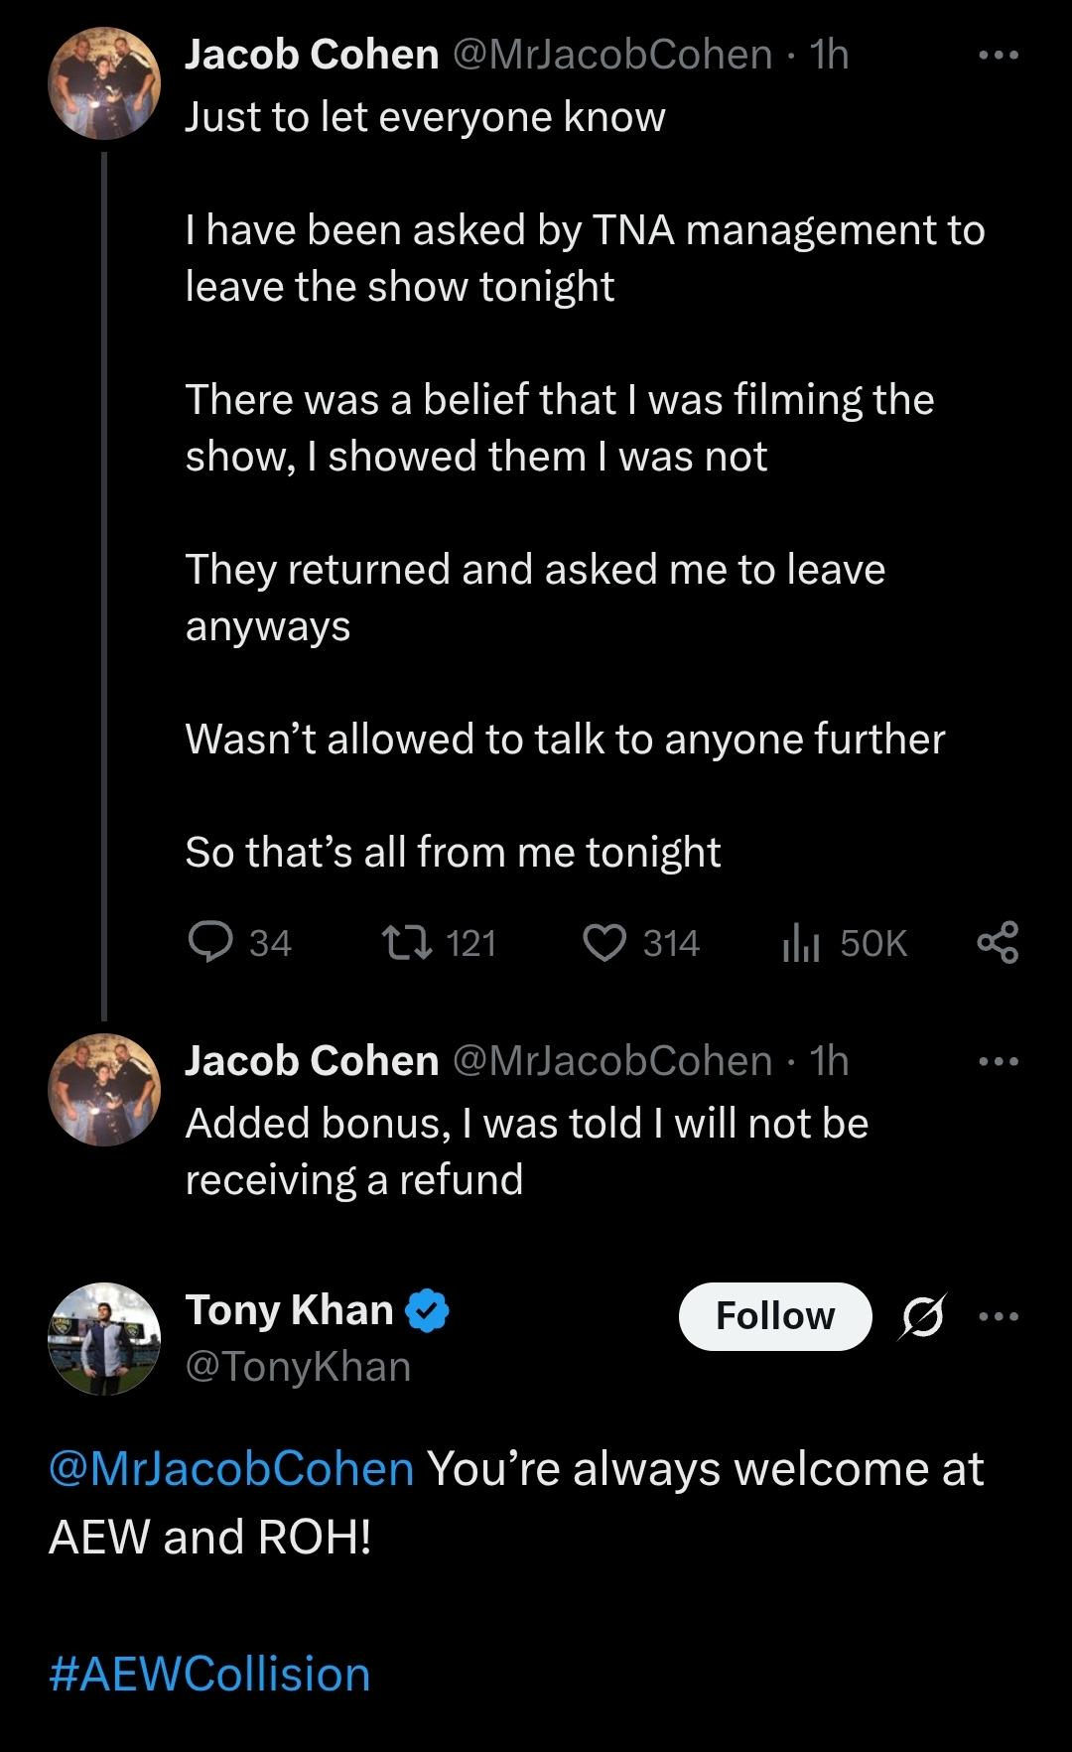Open Jacob Cohen's top profile picture
The width and height of the screenshot is (1072, 1752).
[x=104, y=83]
